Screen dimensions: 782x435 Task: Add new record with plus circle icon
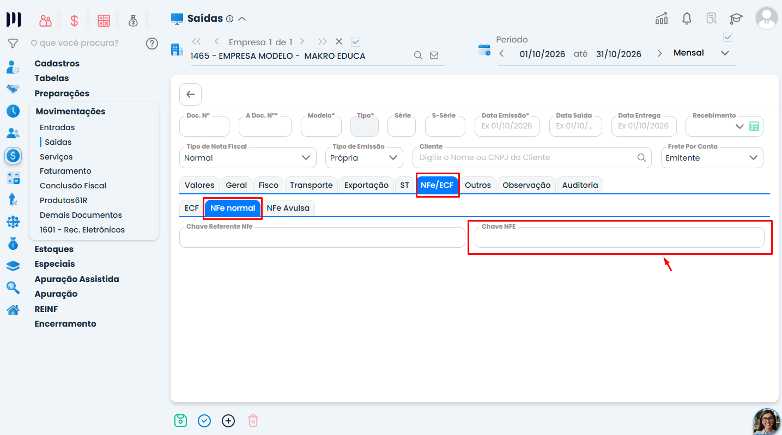click(x=228, y=421)
